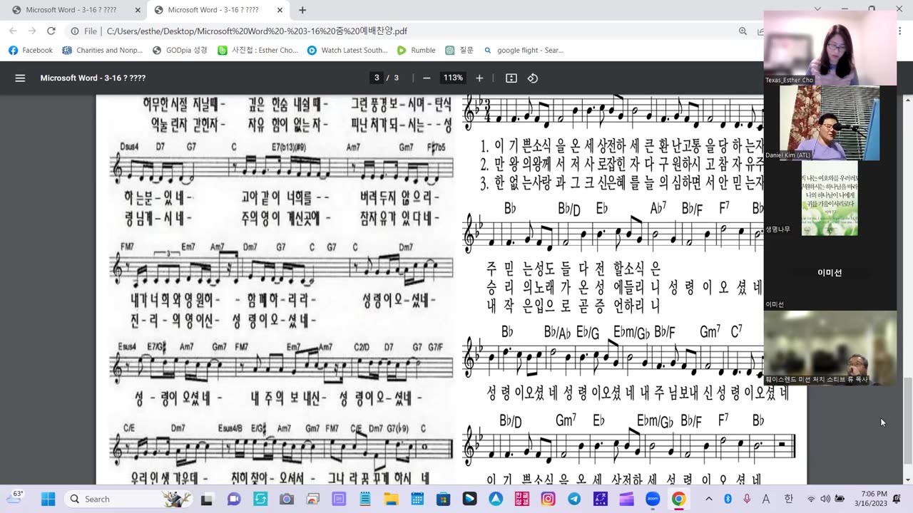The height and width of the screenshot is (513, 913).
Task: Switch to the first Microsoft Word tab
Action: [x=75, y=10]
